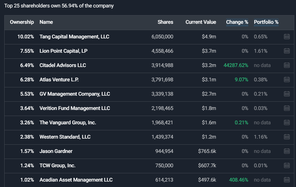Click calendar icon for GV Management Company
The height and width of the screenshot is (187, 296).
click(287, 94)
